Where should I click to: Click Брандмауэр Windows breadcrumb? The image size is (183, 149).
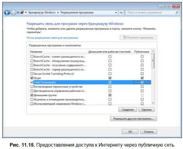tap(42, 13)
